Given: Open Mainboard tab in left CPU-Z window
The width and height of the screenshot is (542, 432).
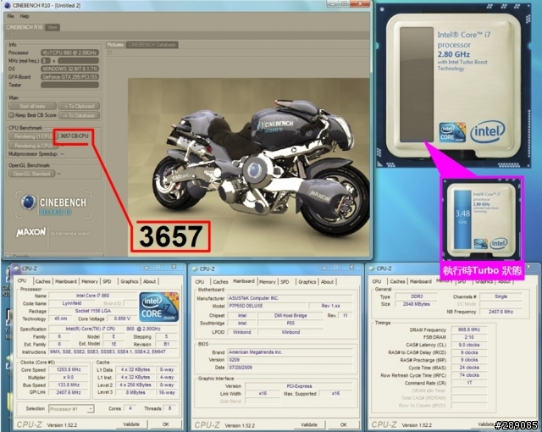Looking at the screenshot, I should point(66,281).
